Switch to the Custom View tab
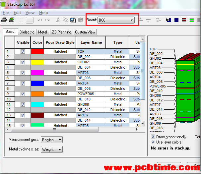201x174 pixels. [85, 32]
